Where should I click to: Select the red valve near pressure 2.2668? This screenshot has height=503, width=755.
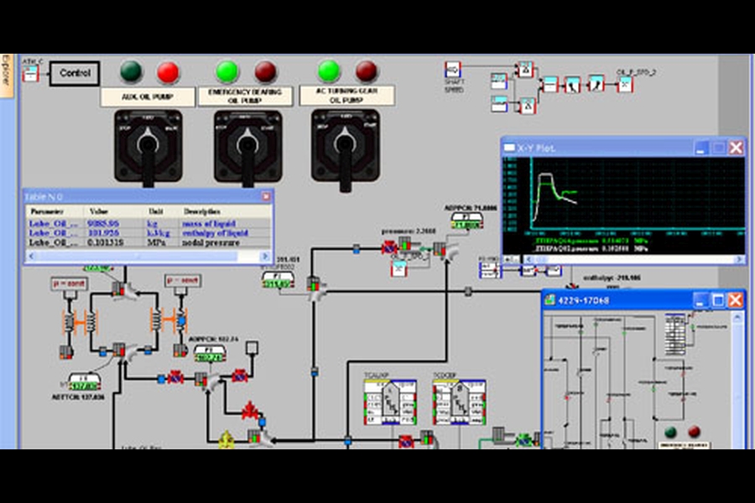(389, 248)
